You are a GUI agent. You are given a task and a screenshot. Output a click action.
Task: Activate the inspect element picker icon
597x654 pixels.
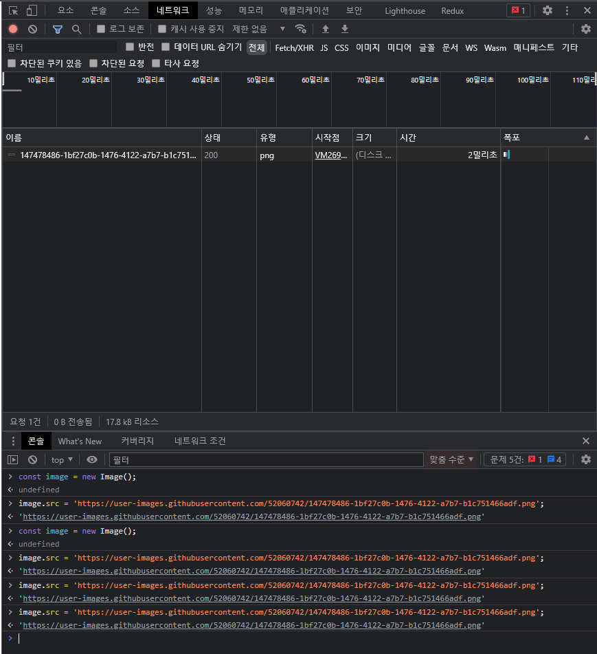pyautogui.click(x=13, y=10)
